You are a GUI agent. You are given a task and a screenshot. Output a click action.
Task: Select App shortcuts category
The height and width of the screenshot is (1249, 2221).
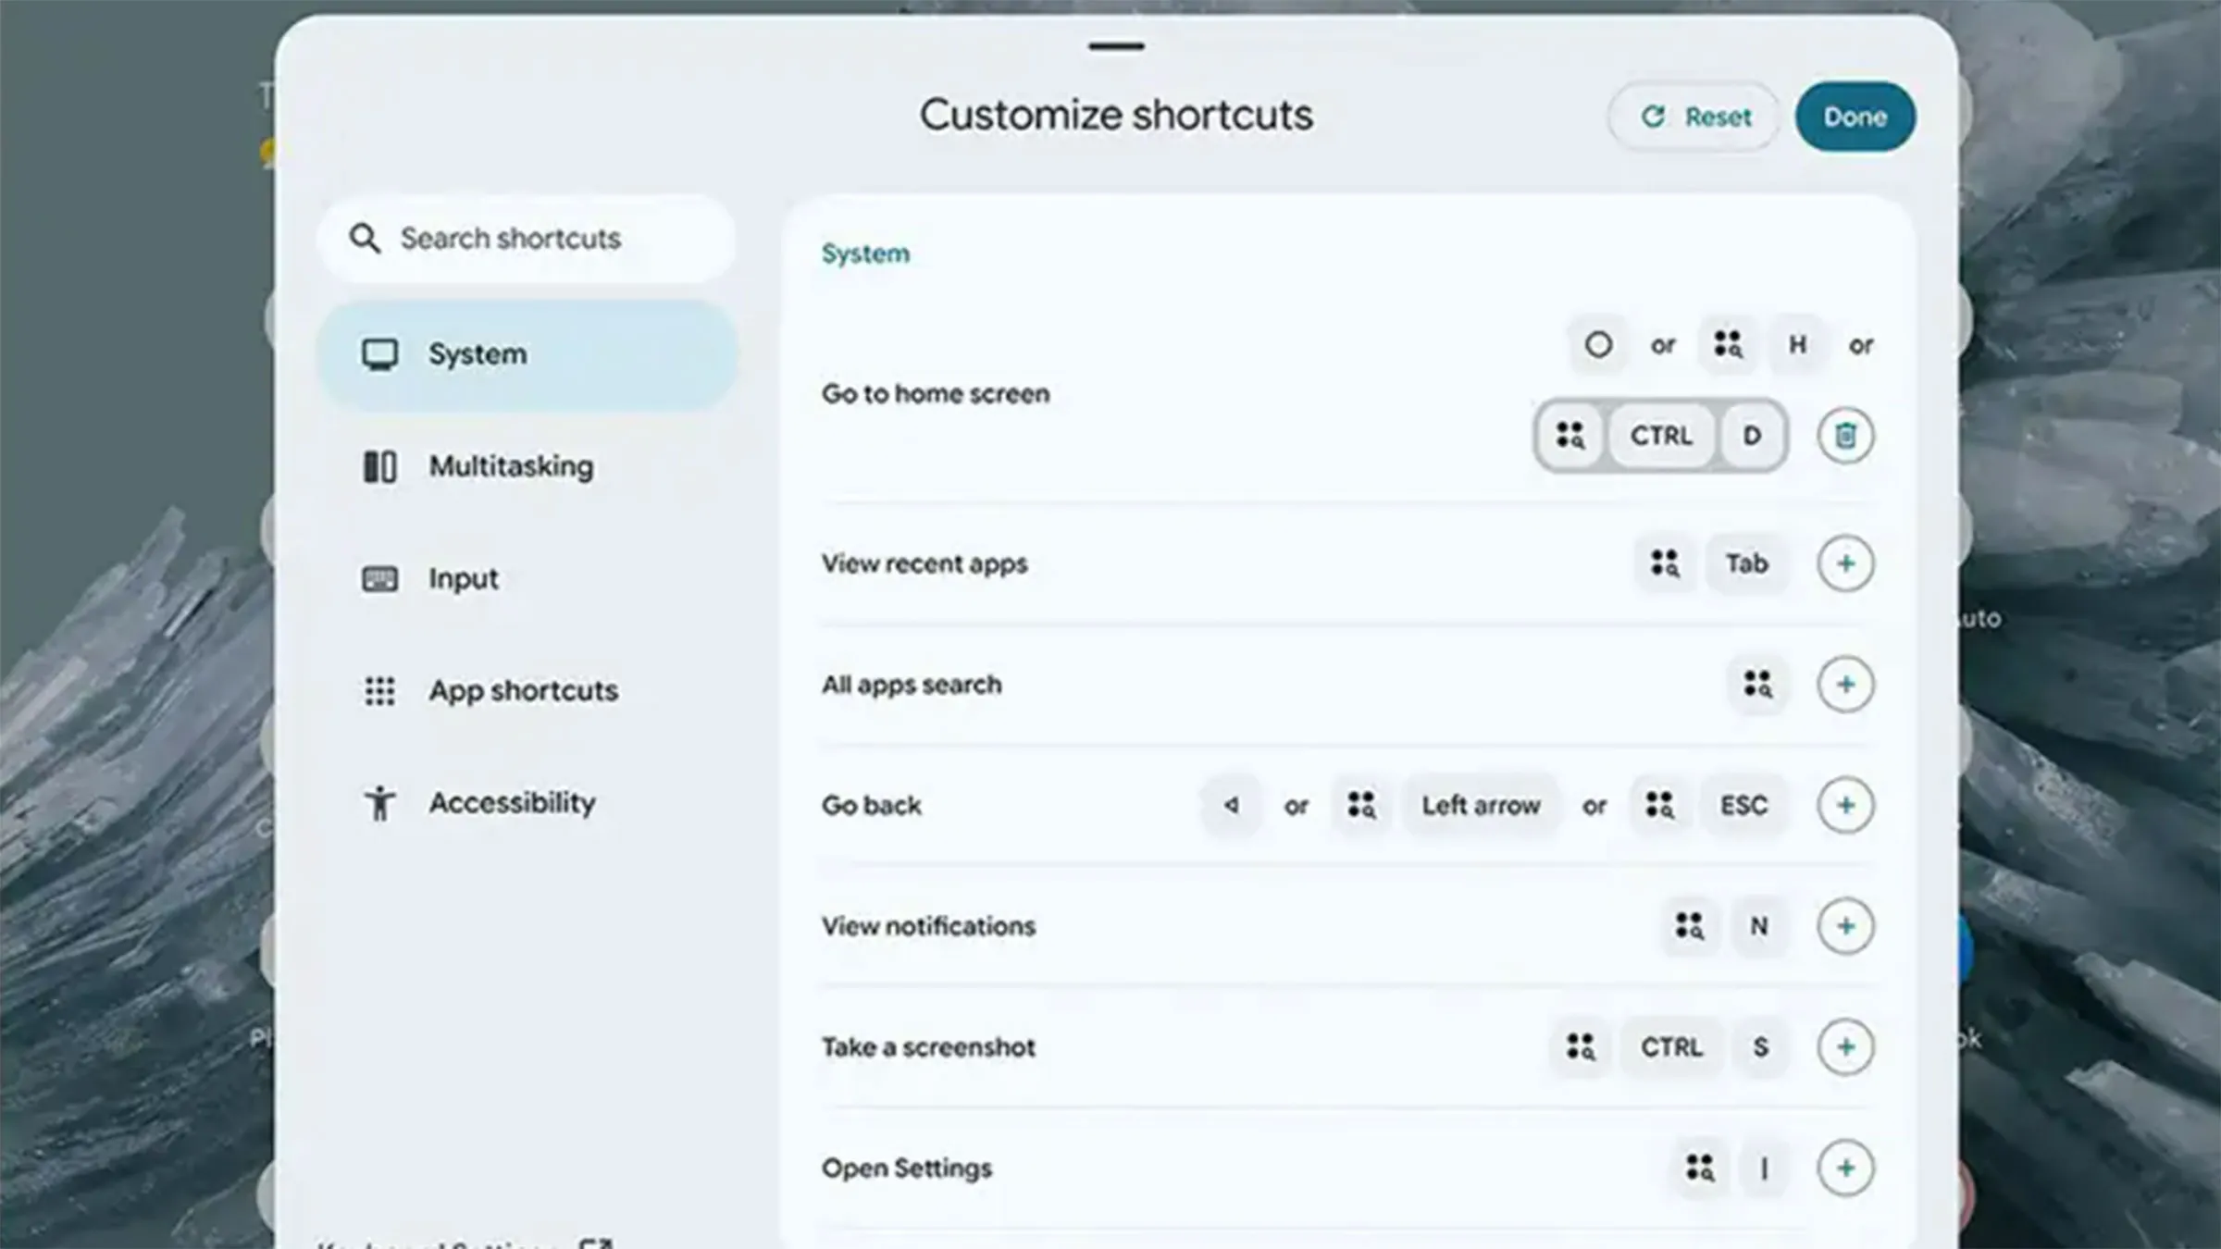coord(522,691)
